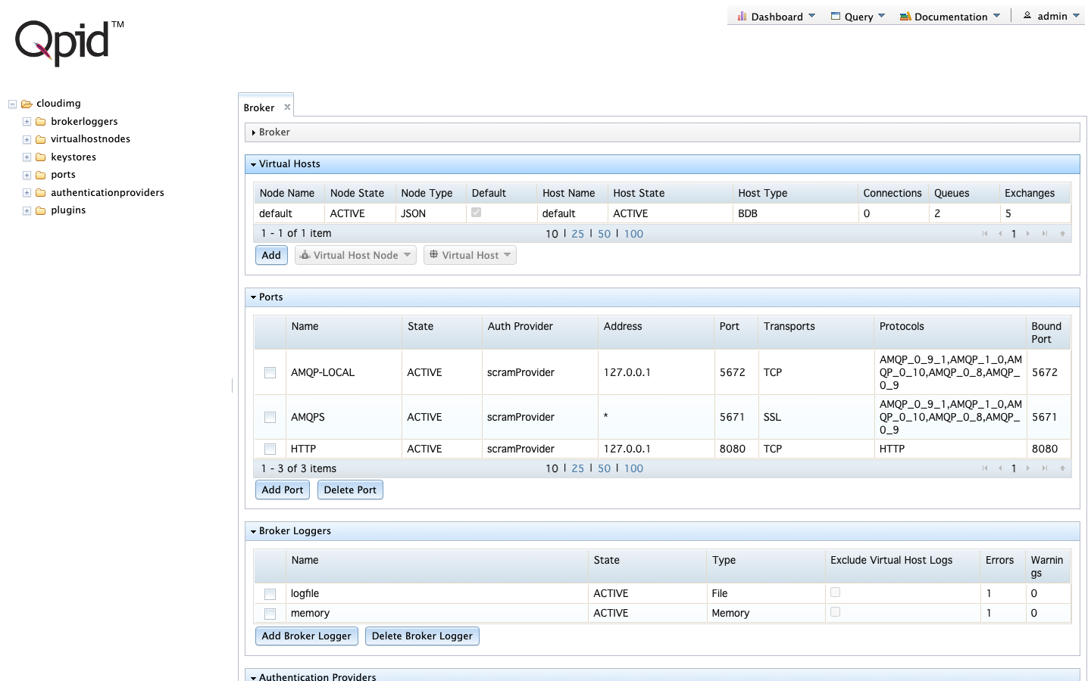Expand the brokerloggers tree node
This screenshot has height=681, width=1091.
(x=27, y=122)
